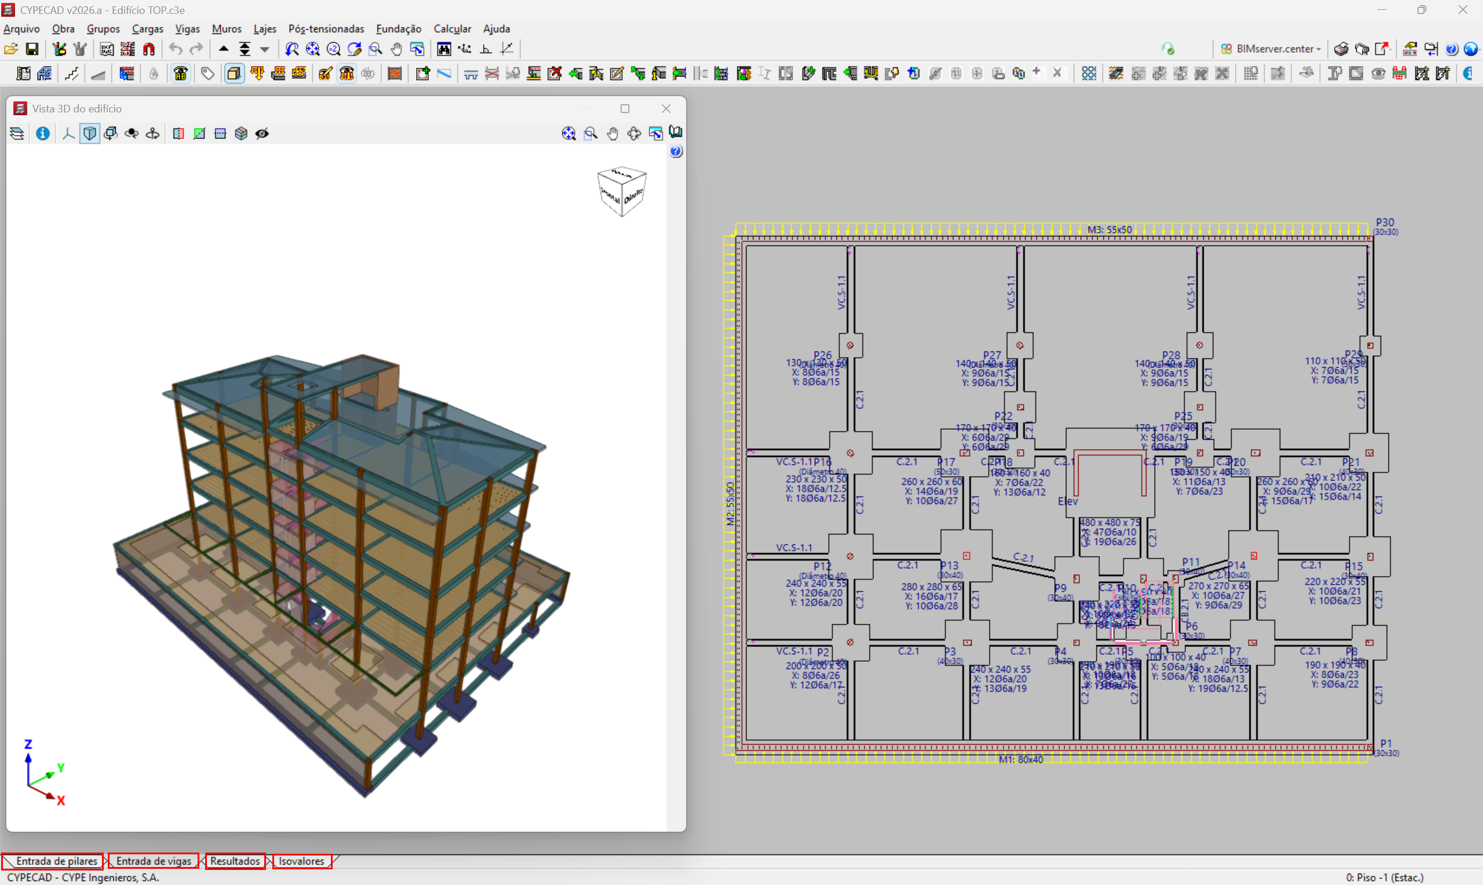
Task: Click the blue help question mark in the 3D view
Action: [675, 152]
